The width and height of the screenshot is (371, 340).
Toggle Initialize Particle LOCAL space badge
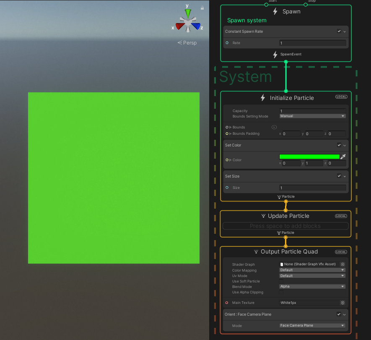(x=341, y=97)
